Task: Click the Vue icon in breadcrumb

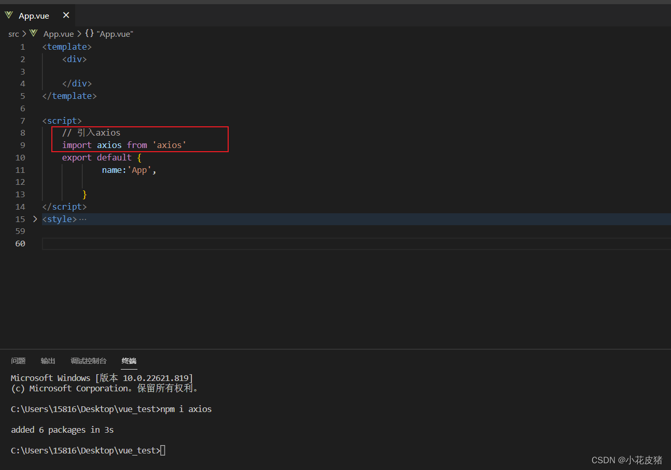Action: point(34,34)
